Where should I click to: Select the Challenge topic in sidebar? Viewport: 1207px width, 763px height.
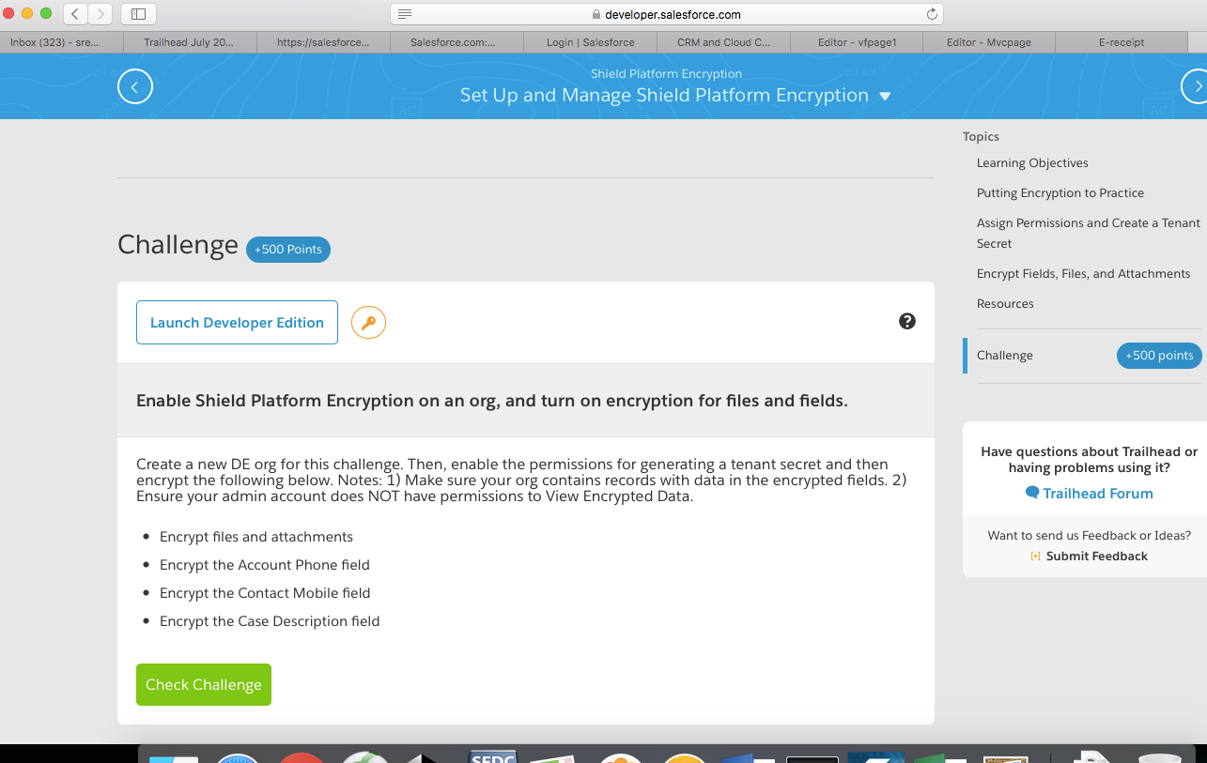coord(1005,356)
